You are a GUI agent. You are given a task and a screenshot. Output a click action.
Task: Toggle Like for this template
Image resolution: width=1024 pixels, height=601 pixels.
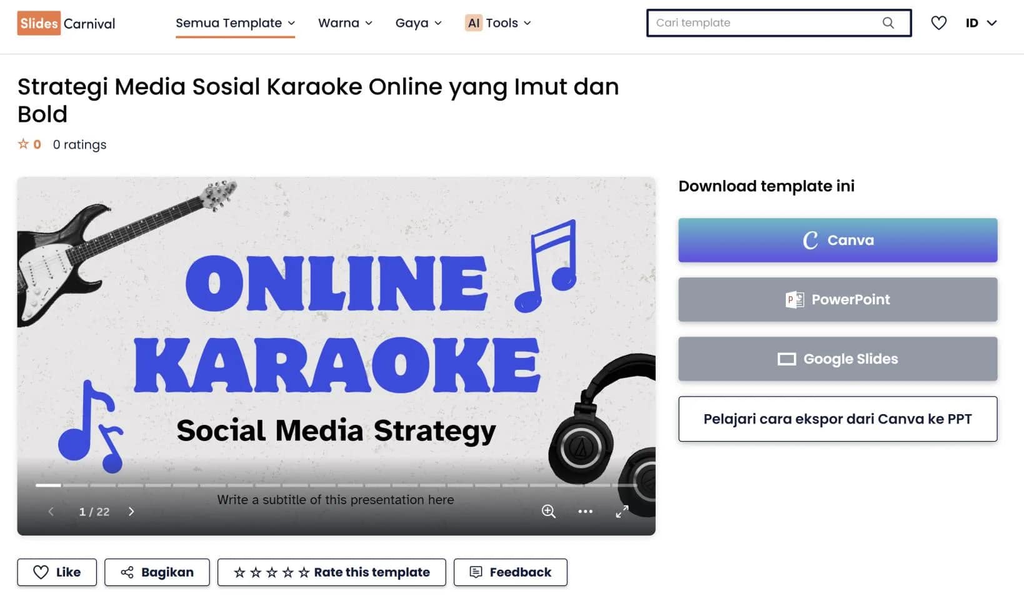56,572
